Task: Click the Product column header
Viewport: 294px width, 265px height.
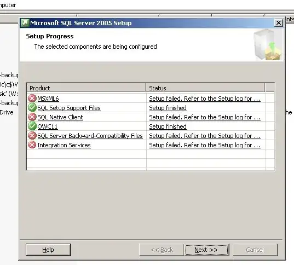Action: pyautogui.click(x=87, y=88)
